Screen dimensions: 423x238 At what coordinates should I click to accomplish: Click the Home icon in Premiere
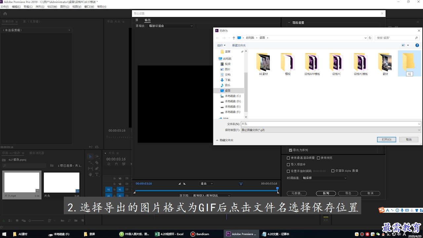[5, 14]
